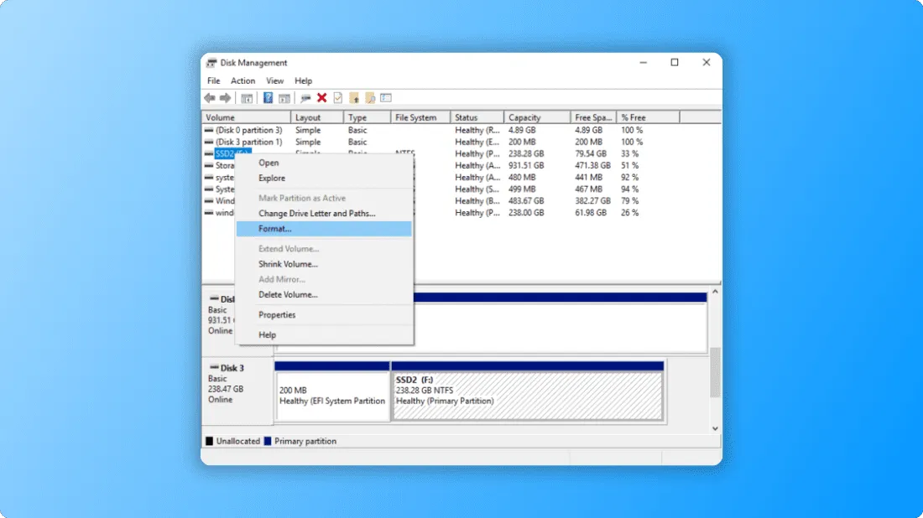Choose Format... in the context menu
Viewport: 923px width, 518px height.
(324, 229)
